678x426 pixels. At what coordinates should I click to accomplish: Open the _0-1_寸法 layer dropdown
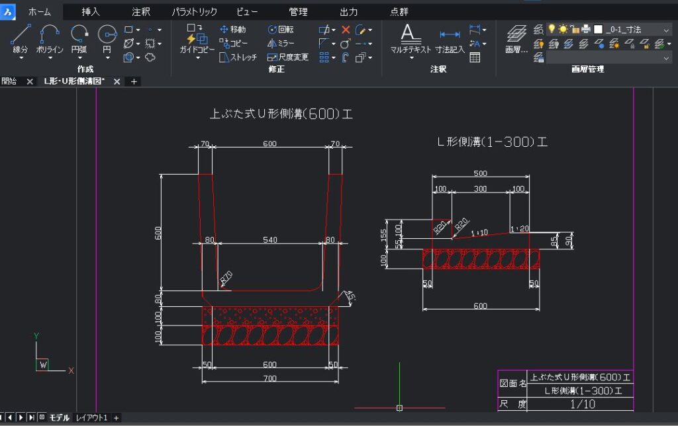pos(667,30)
